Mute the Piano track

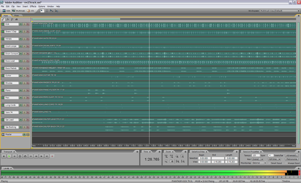tap(21, 90)
